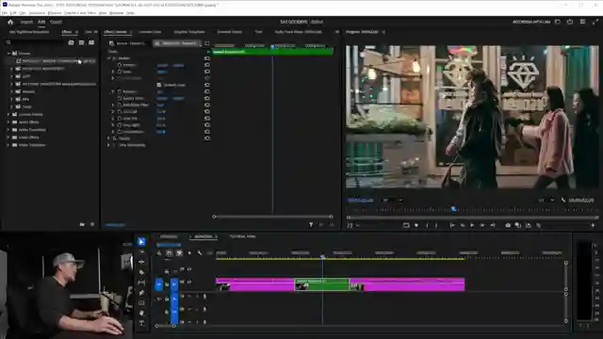Viewport: 603px width, 339px height.
Task: Open the Lumetri Color panel tab
Action: pos(150,32)
